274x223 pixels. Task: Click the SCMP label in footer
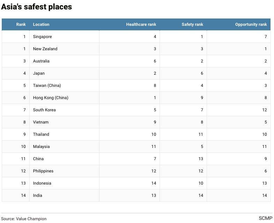(x=265, y=218)
